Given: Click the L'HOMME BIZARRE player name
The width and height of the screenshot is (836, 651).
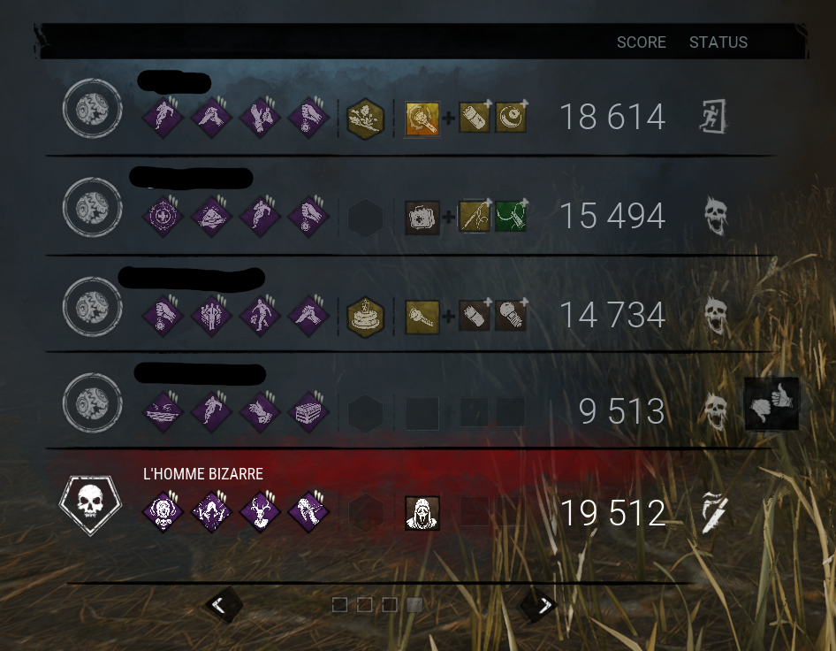Looking at the screenshot, I should [x=203, y=474].
